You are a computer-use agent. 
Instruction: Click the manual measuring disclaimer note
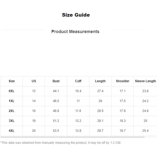(61, 143)
